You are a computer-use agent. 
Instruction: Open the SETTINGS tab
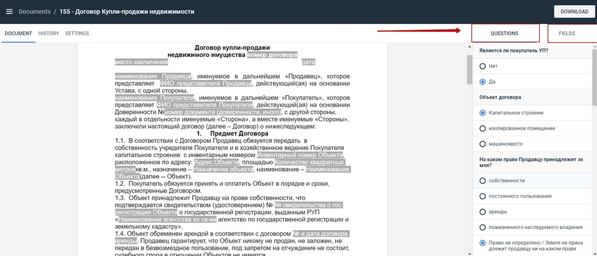tap(77, 34)
